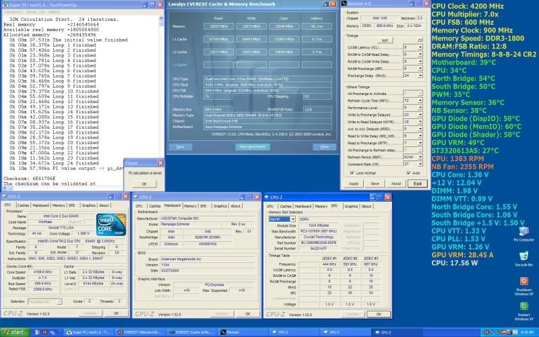
Task: Click the Intel Core 2 logo in CPU-Z
Action: click(x=111, y=225)
